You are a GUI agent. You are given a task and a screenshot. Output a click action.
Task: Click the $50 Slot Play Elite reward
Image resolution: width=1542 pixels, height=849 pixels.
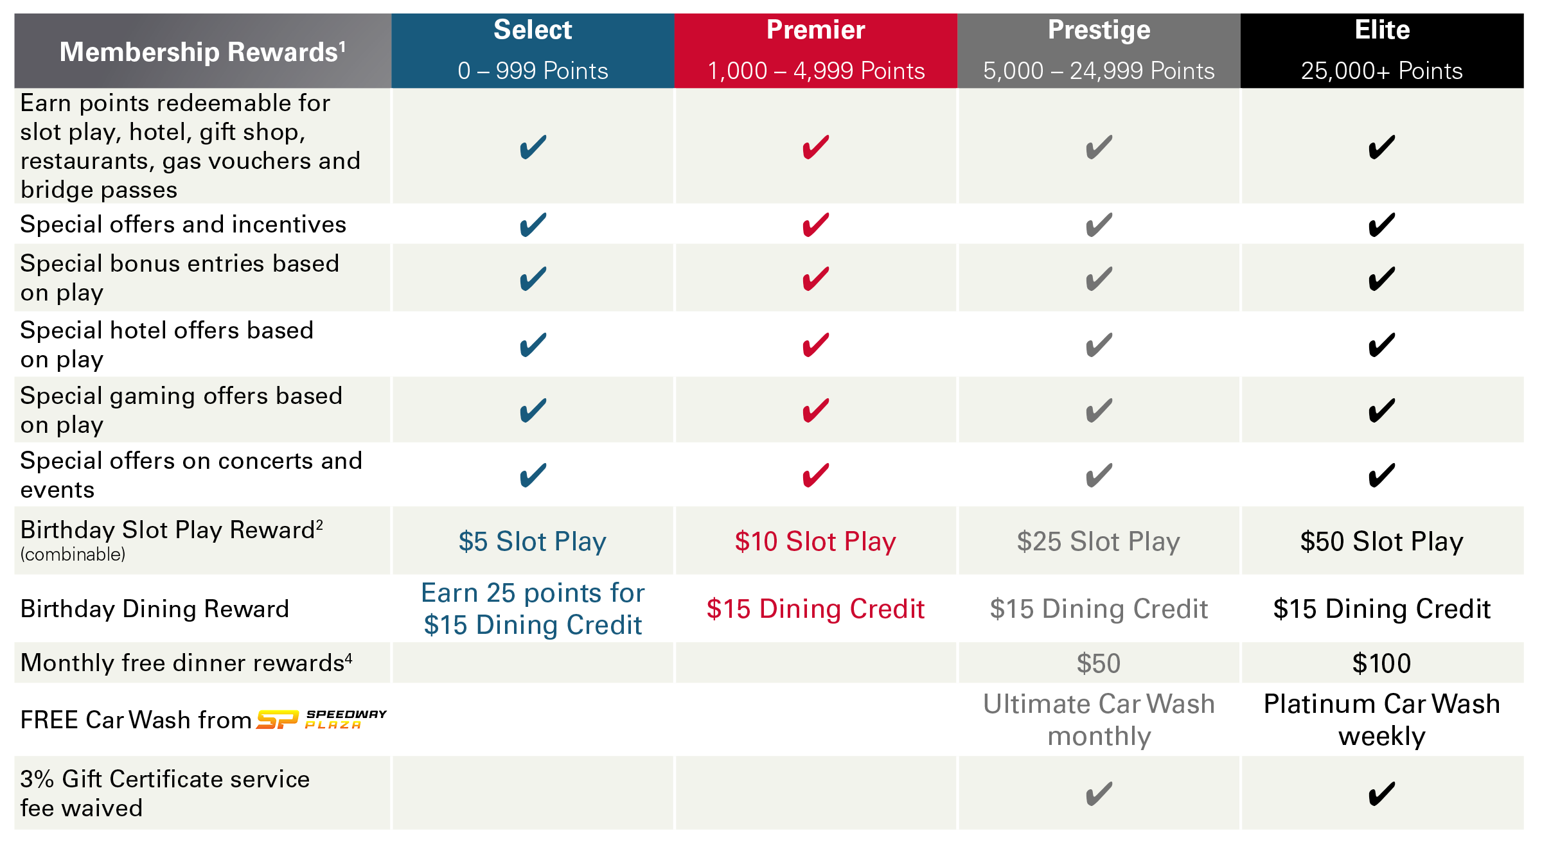coord(1381,541)
